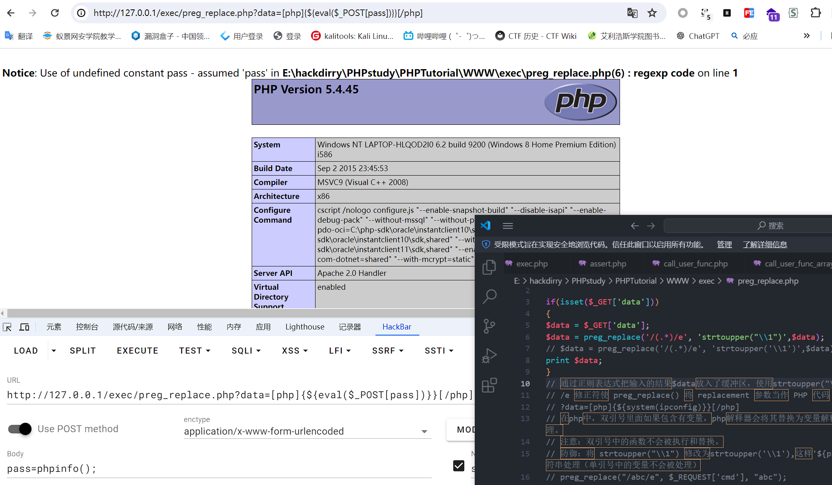Open the HackBar TEST dropdown
Screen dimensions: 832x485
[x=195, y=351]
